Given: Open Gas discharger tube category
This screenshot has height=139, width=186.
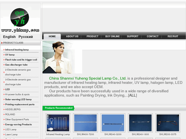Looking at the screenshot, I should pyautogui.click(x=16, y=65).
